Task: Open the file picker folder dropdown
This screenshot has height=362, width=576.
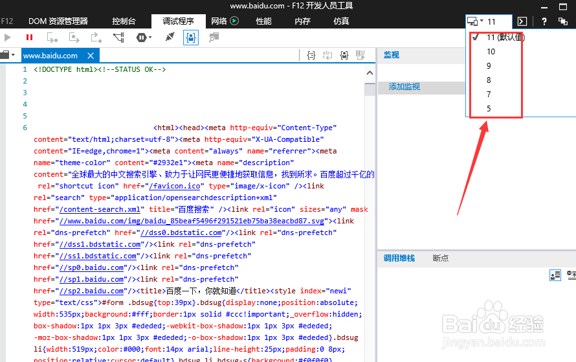Action: pos(8,55)
